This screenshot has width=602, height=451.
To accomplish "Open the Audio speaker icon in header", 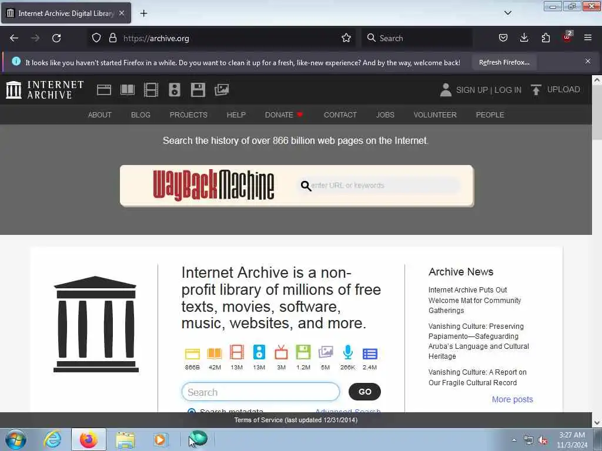I will coord(174,90).
